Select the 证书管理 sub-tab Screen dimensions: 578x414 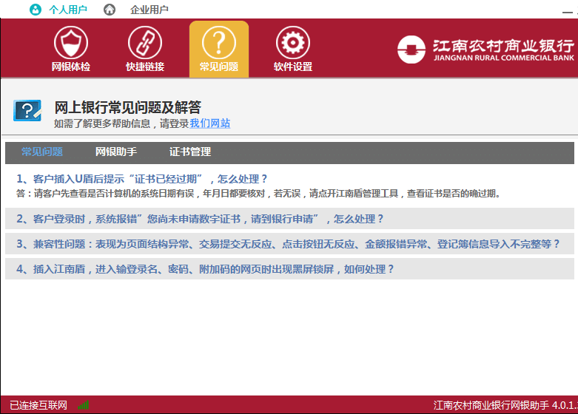pos(190,152)
